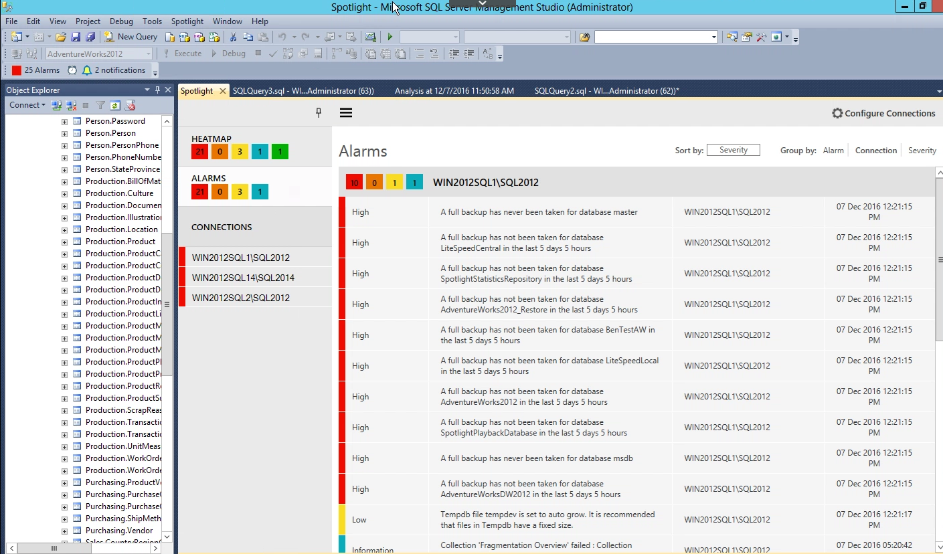The image size is (943, 554).
Task: Expand the Production.Product table node
Action: (64, 242)
